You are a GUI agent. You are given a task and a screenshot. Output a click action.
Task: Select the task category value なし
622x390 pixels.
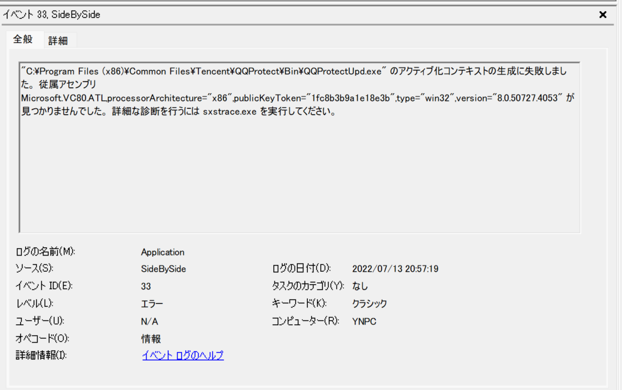point(360,286)
